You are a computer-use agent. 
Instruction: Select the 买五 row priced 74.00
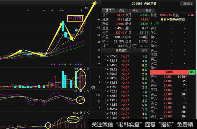pyautogui.click(x=168, y=94)
